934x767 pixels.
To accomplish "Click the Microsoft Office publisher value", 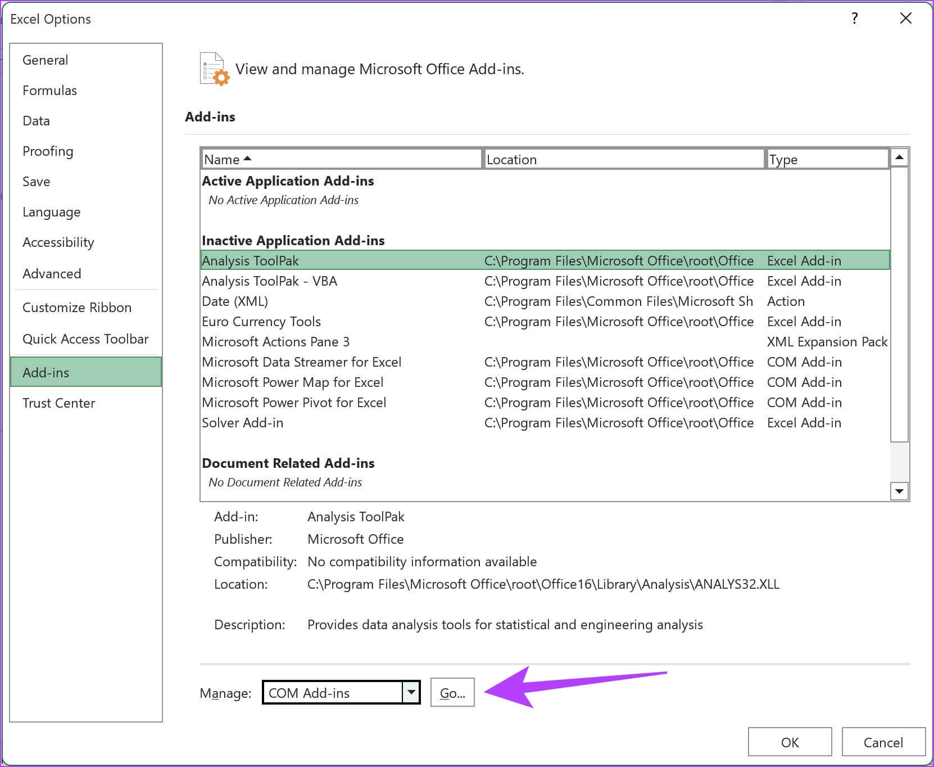I will (x=355, y=539).
